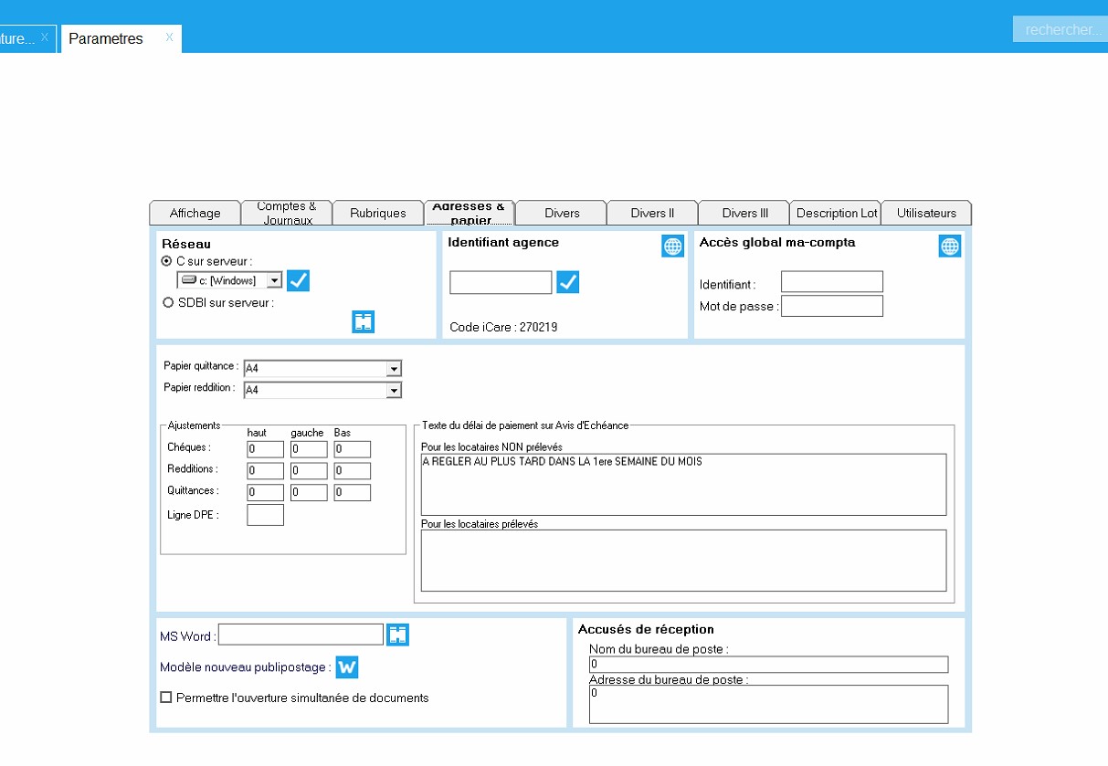
Task: Click the ma-compta Identifiant field
Action: click(x=832, y=282)
